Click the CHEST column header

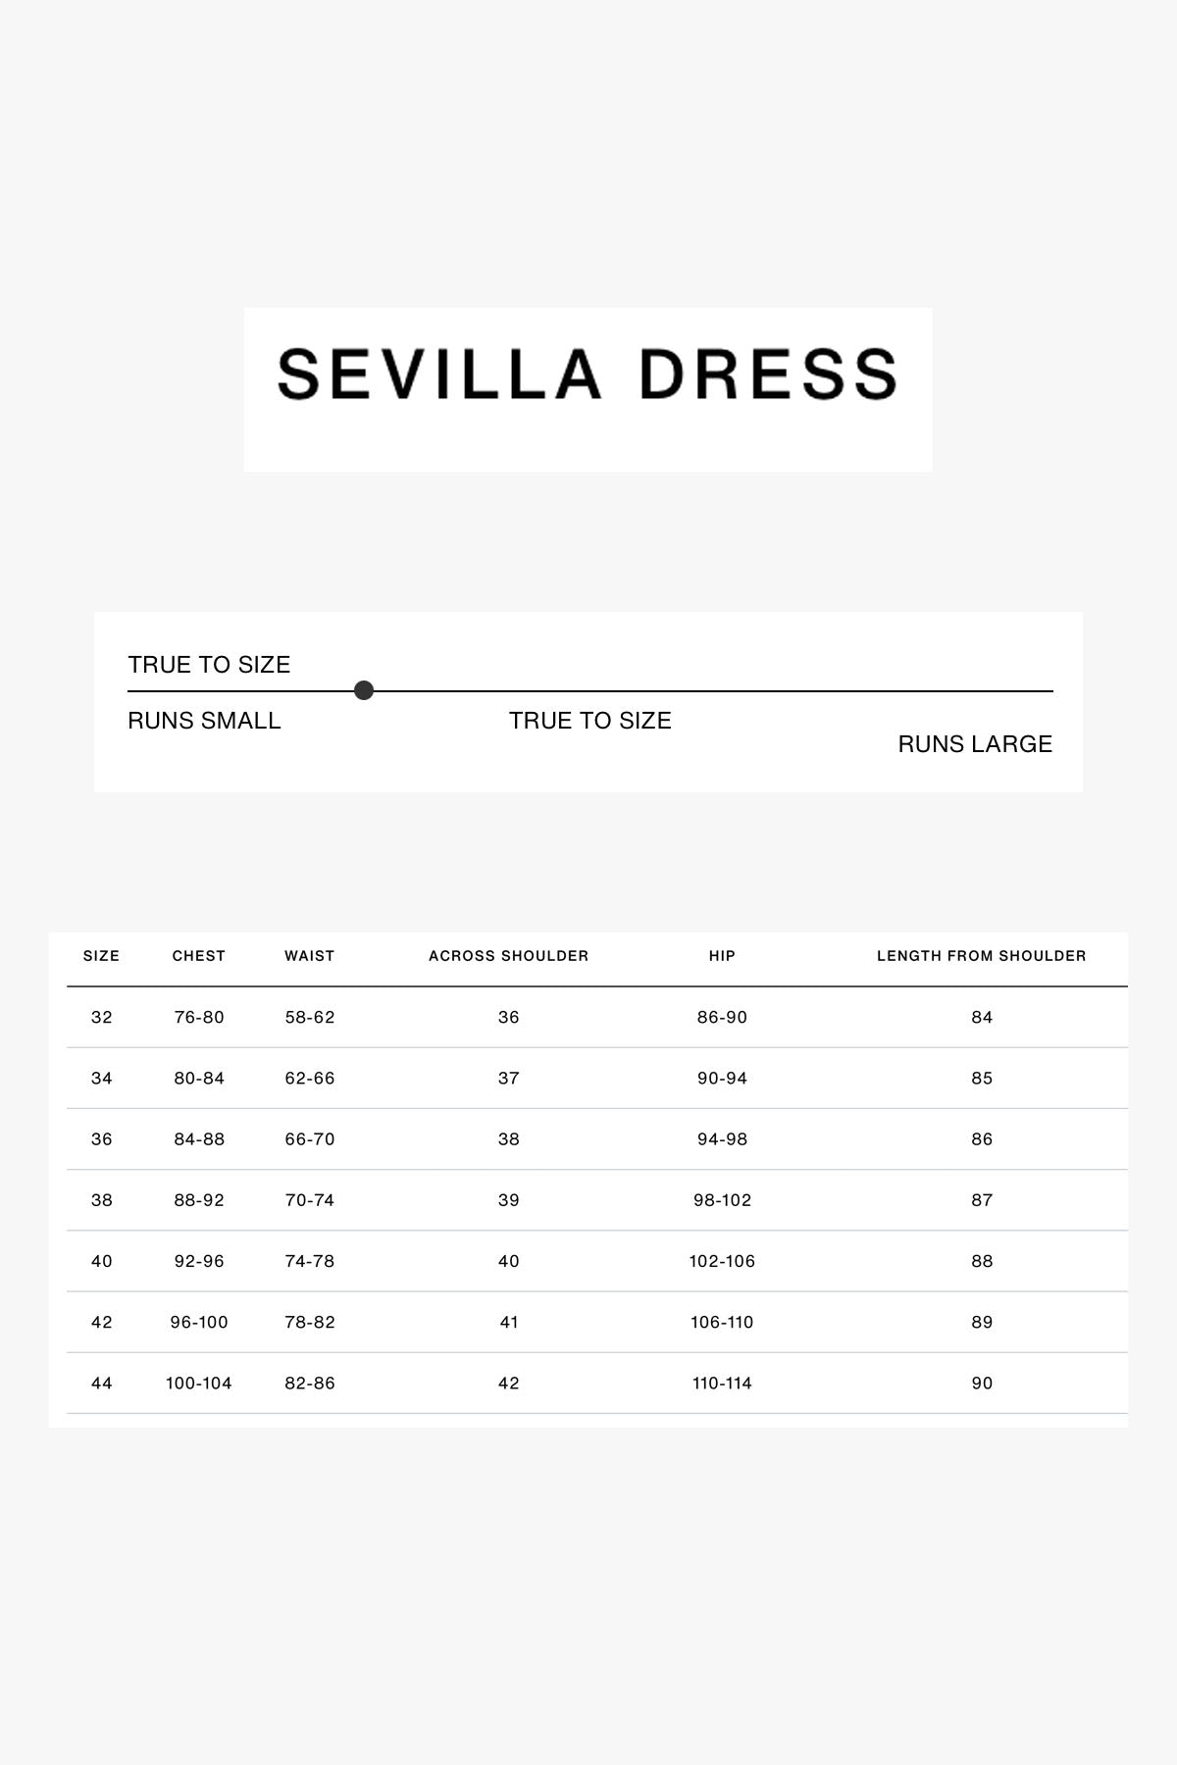(199, 956)
